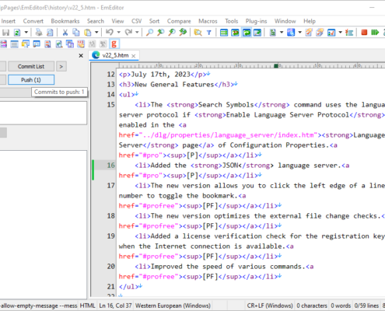Screen dimensions: 385x311
Task: Click 'Western European (Windows)' encoding in the status bar
Action: (173, 306)
